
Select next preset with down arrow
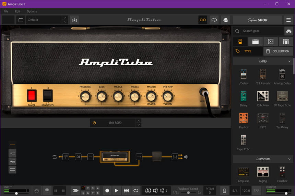(x=65, y=22)
